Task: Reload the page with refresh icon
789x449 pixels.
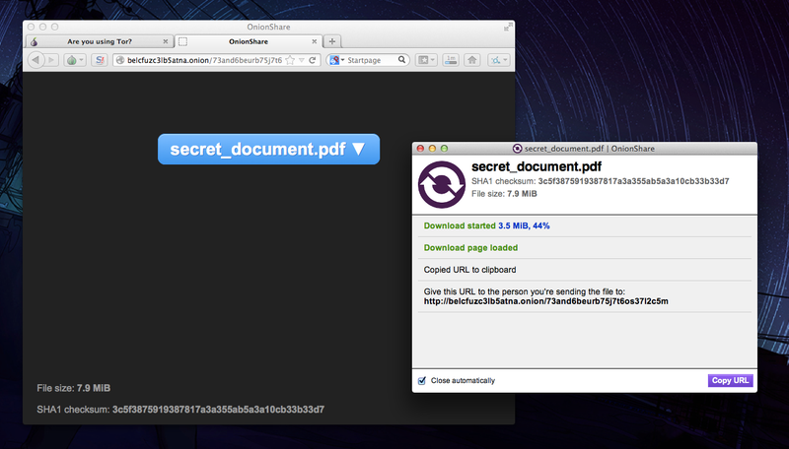Action: tap(313, 60)
